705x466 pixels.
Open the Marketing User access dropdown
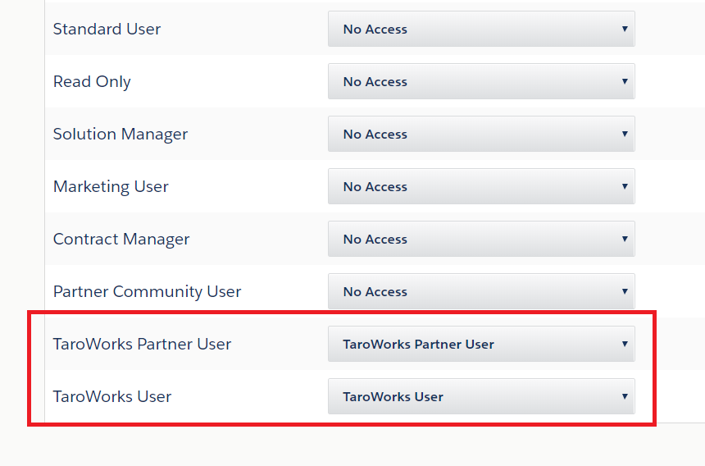[480, 186]
